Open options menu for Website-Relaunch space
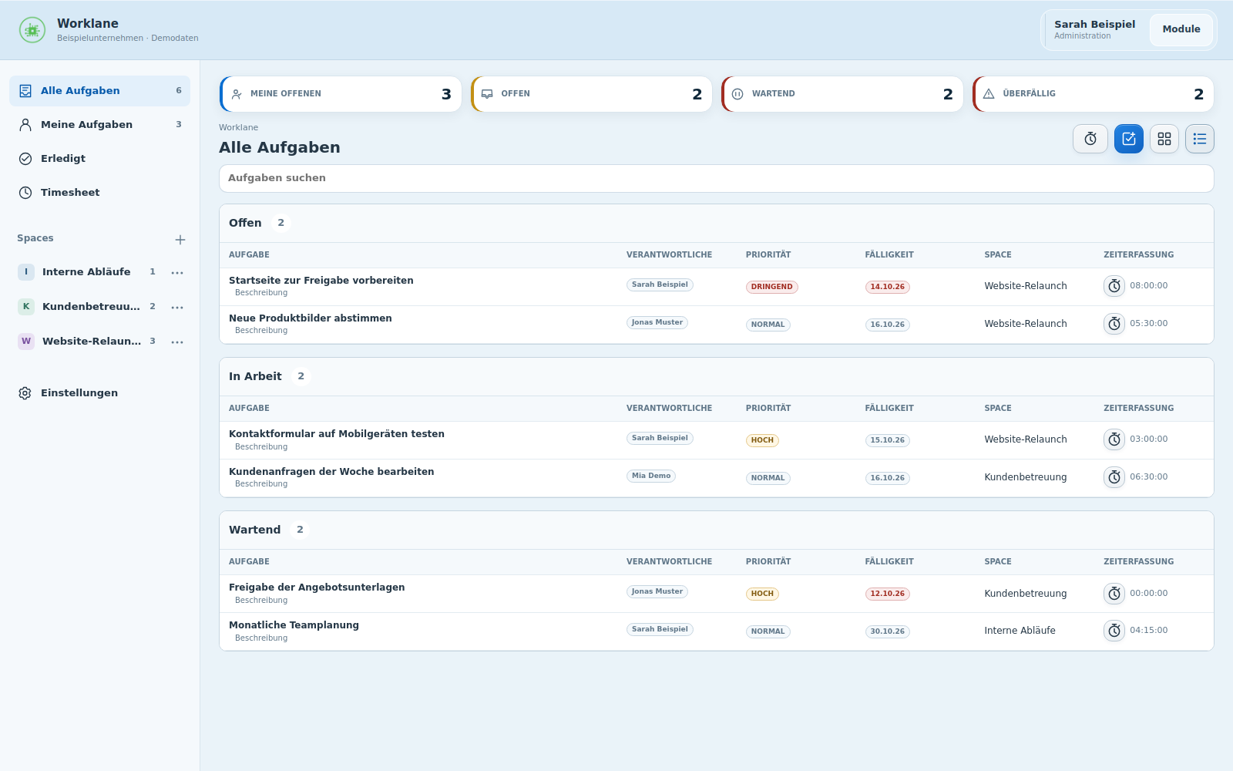This screenshot has height=771, width=1233. click(x=177, y=342)
